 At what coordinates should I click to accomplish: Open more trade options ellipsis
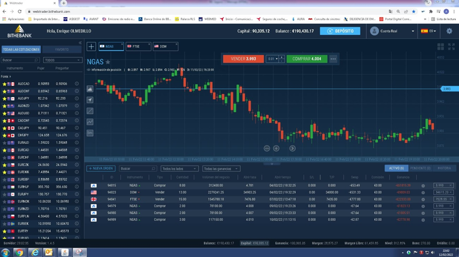[333, 59]
